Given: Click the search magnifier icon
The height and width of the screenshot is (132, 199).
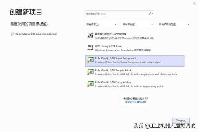Looking at the screenshot, I should 150,13.
